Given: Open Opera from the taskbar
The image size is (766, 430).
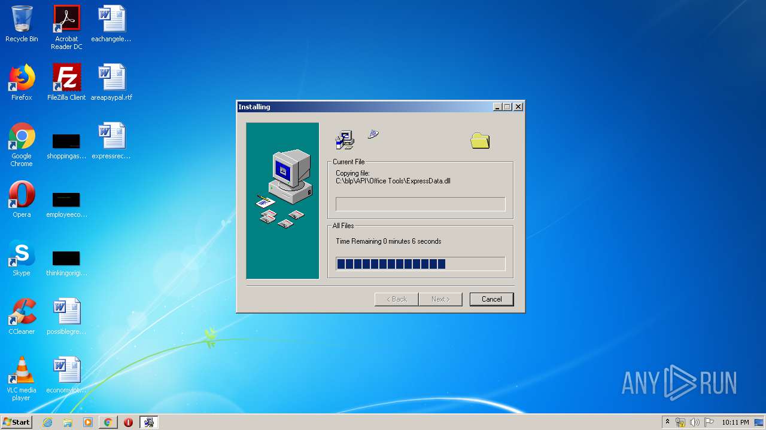Looking at the screenshot, I should 128,422.
